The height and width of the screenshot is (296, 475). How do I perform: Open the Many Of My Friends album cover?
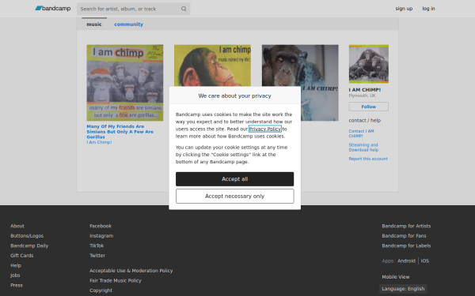pyautogui.click(x=125, y=83)
